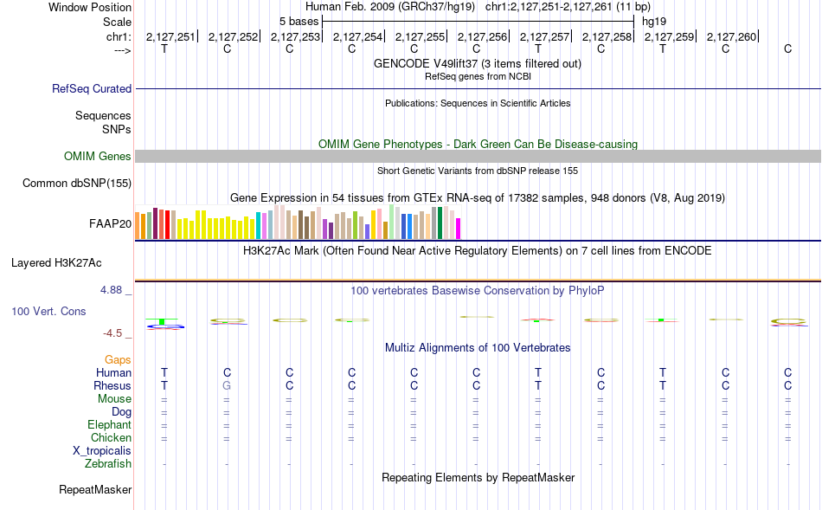This screenshot has width=822, height=510.
Task: Open the RepeatMasker track label
Action: pyautogui.click(x=95, y=489)
